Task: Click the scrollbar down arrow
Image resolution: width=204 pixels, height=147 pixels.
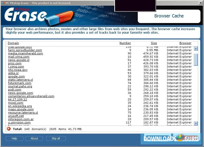Action: [x=196, y=123]
